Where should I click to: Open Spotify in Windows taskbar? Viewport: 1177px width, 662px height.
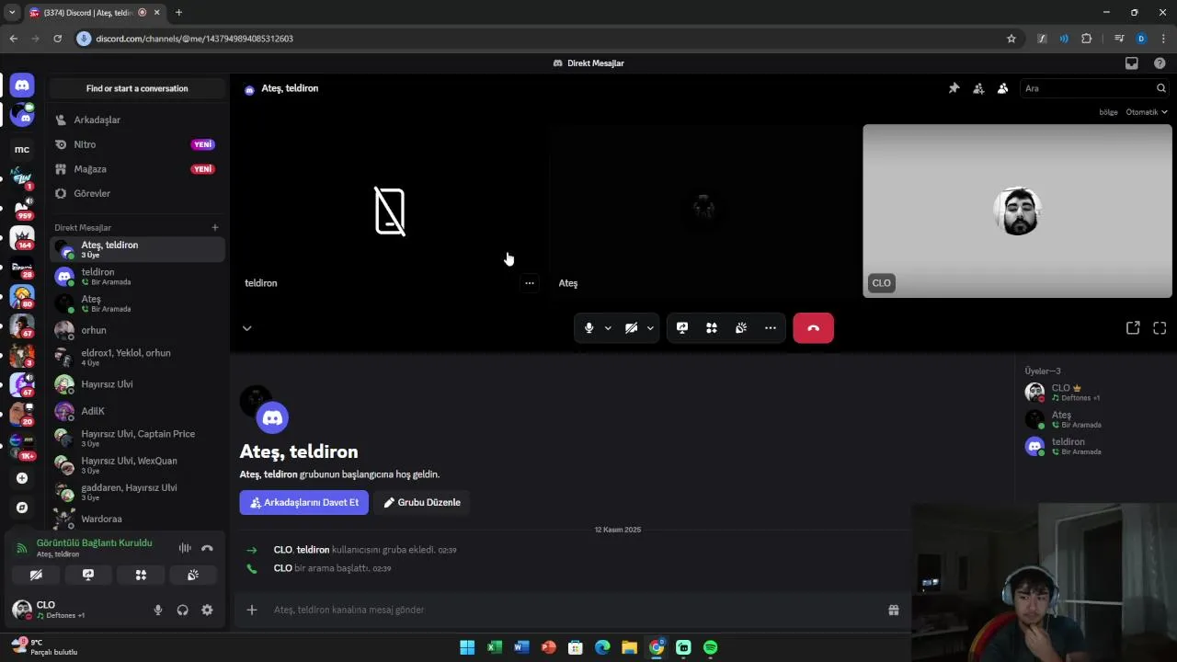click(x=710, y=647)
